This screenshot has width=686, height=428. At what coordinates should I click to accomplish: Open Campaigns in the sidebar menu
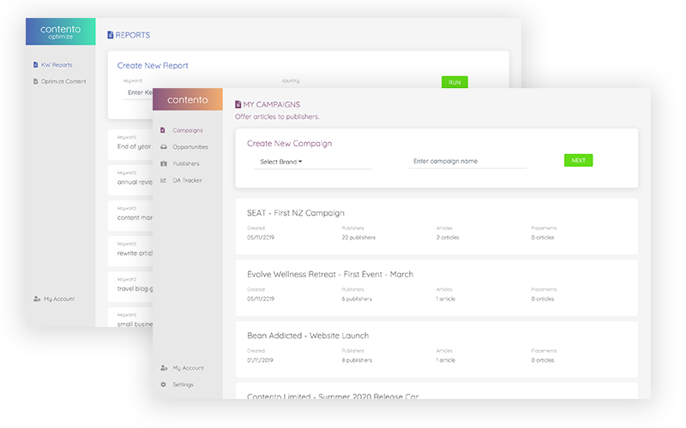(x=188, y=130)
